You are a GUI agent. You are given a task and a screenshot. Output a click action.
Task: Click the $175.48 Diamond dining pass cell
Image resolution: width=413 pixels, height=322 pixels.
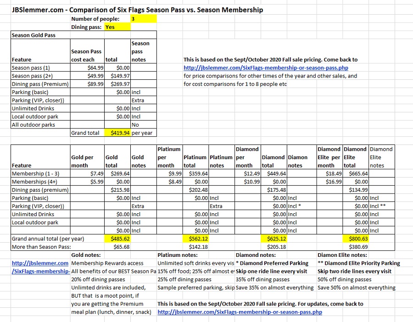click(274, 190)
